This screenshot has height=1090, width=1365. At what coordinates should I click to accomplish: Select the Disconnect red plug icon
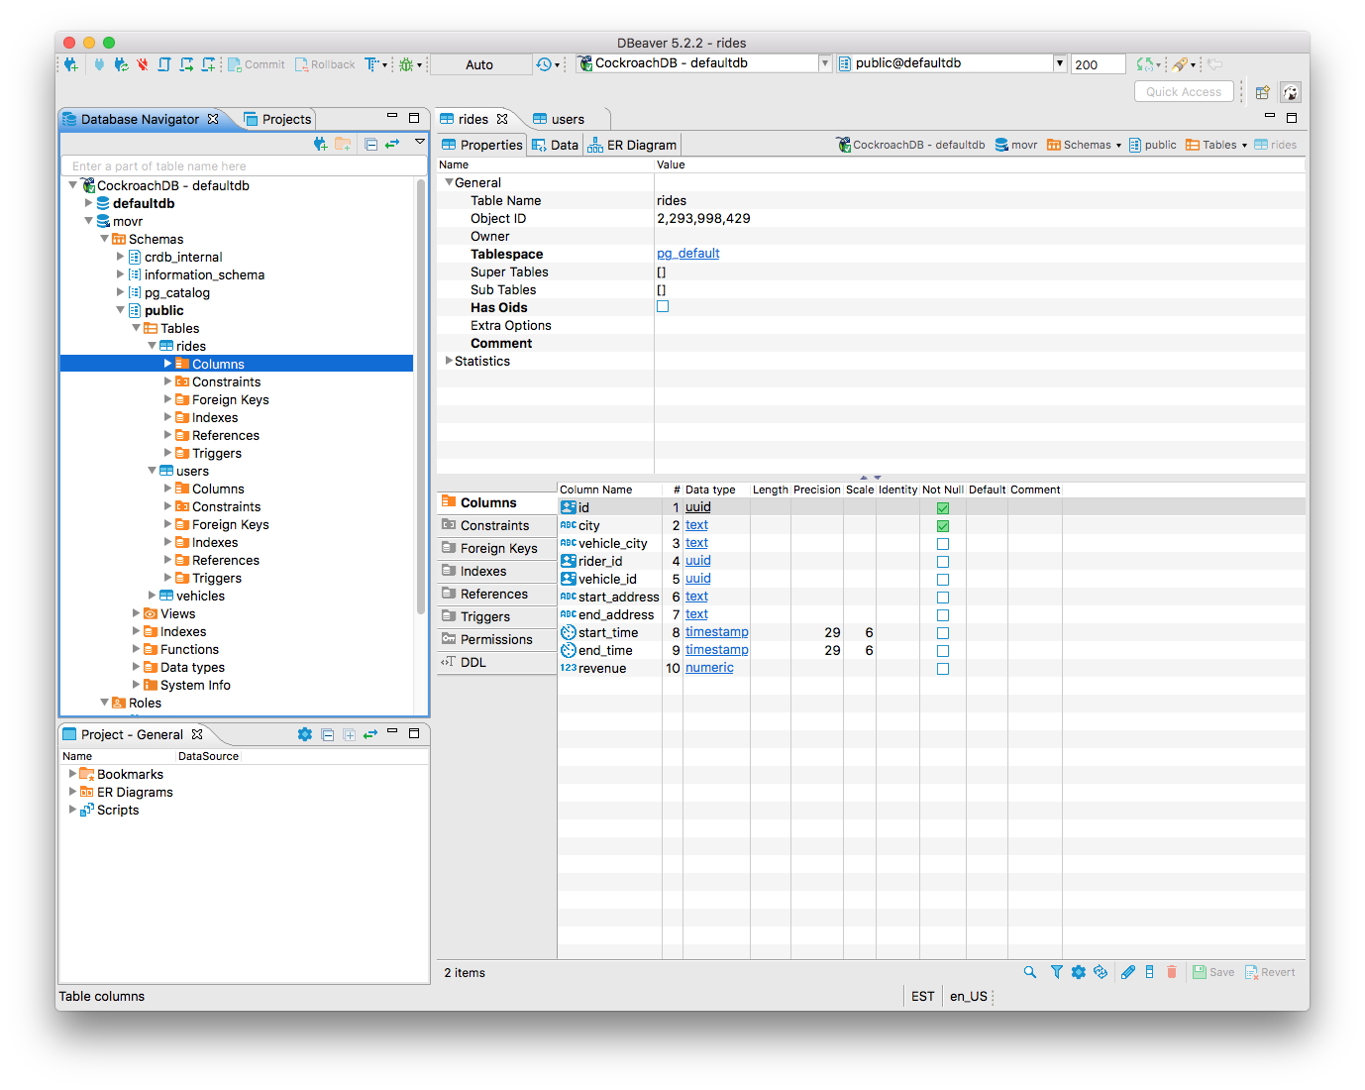coord(142,63)
